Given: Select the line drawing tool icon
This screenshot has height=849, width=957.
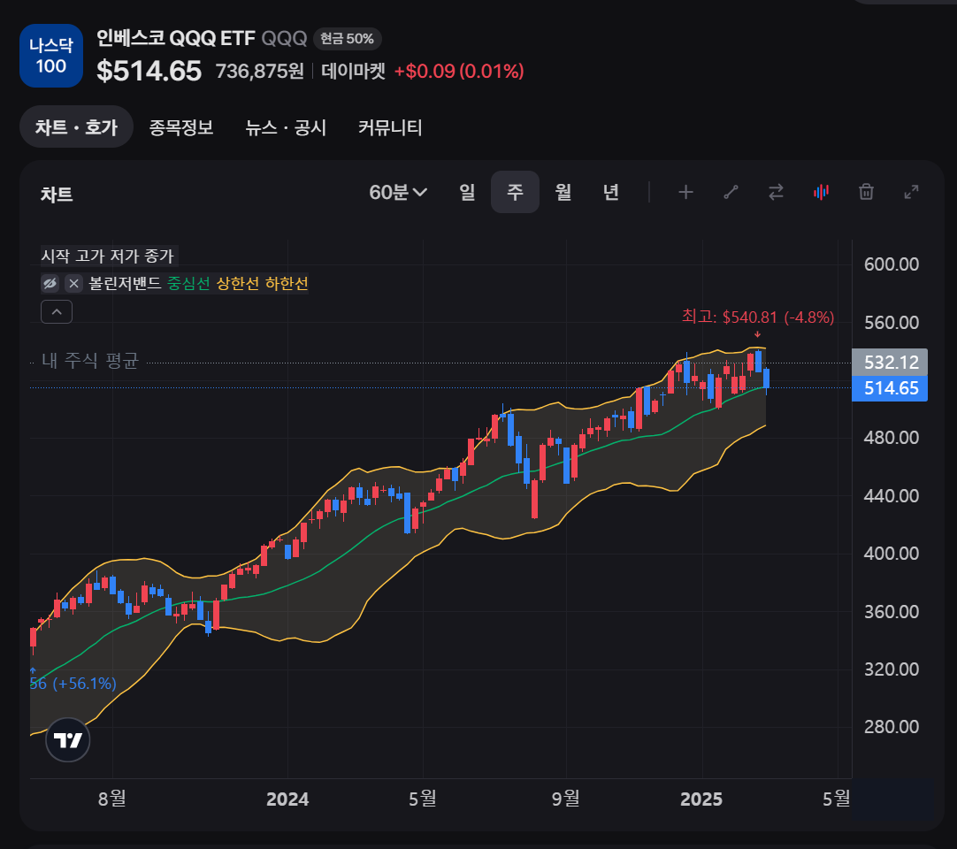Looking at the screenshot, I should tap(731, 192).
